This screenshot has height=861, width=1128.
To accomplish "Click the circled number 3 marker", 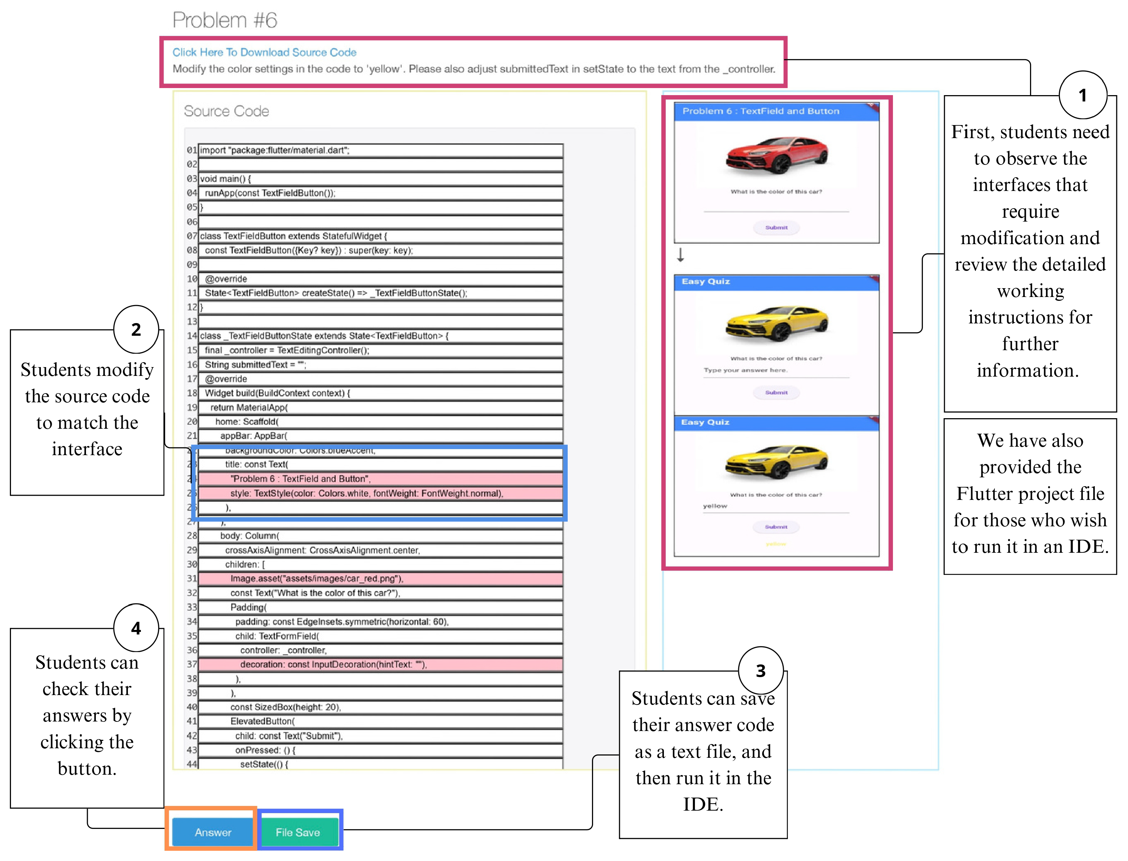I will click(760, 670).
